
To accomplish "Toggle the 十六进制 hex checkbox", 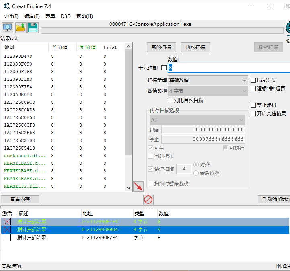I will coord(164,68).
